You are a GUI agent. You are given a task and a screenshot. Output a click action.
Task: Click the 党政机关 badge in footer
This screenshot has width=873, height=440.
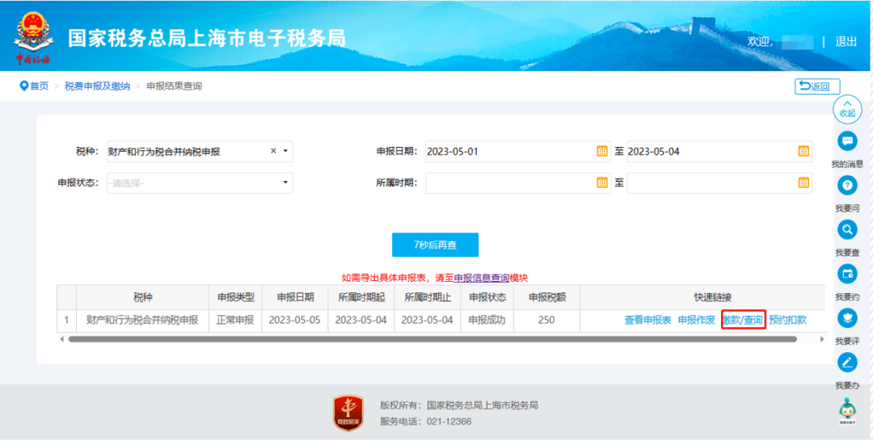(x=348, y=413)
